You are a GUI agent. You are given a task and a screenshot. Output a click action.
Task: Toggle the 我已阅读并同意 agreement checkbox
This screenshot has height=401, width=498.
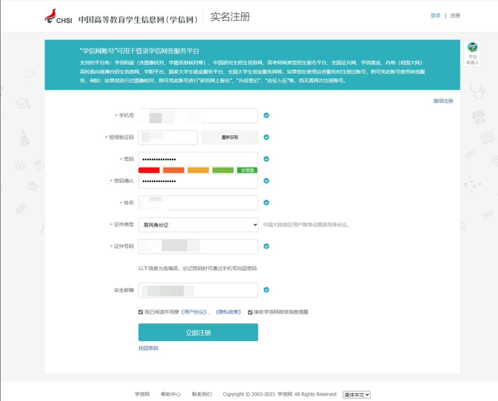pyautogui.click(x=141, y=312)
